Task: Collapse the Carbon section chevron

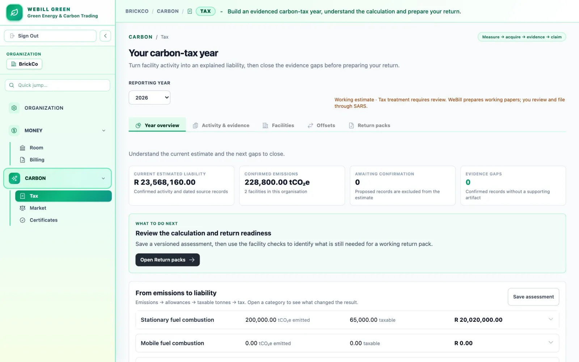Action: pos(103,178)
